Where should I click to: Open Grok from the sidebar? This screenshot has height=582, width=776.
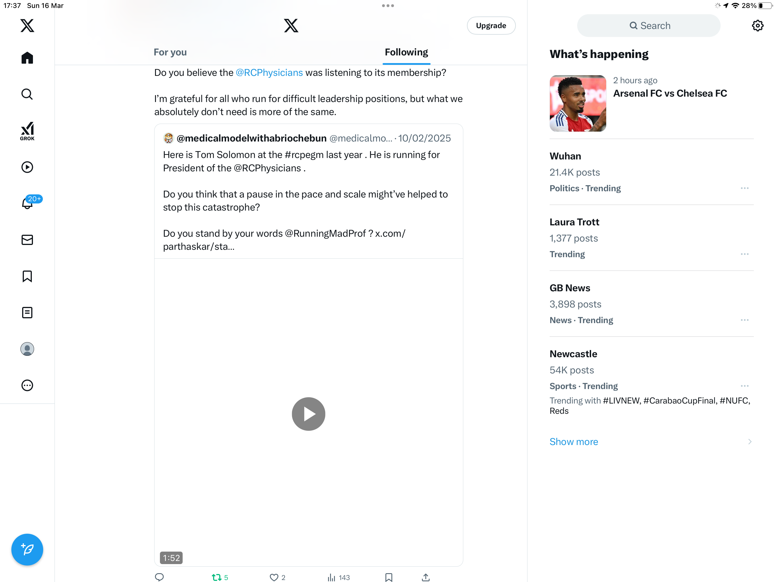point(27,131)
